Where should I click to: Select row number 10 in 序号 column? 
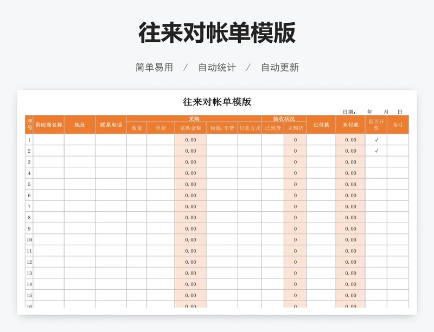(29, 240)
